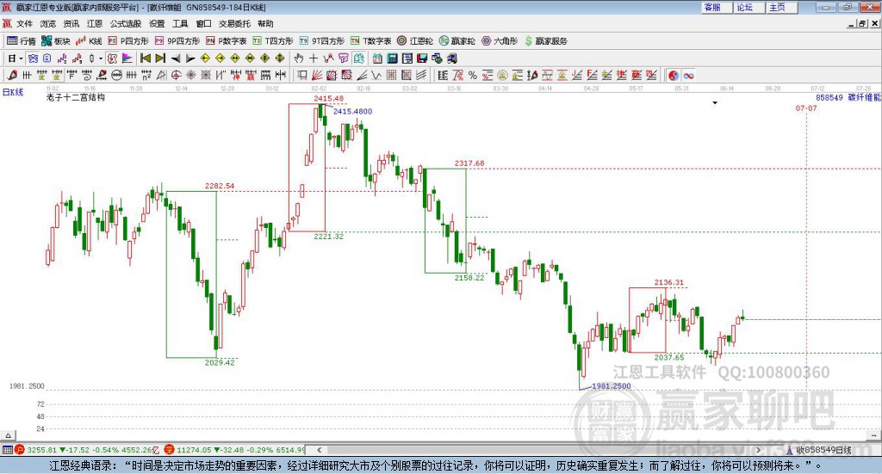The width and height of the screenshot is (882, 474).
Task: Open the 工具 menu
Action: tap(180, 23)
